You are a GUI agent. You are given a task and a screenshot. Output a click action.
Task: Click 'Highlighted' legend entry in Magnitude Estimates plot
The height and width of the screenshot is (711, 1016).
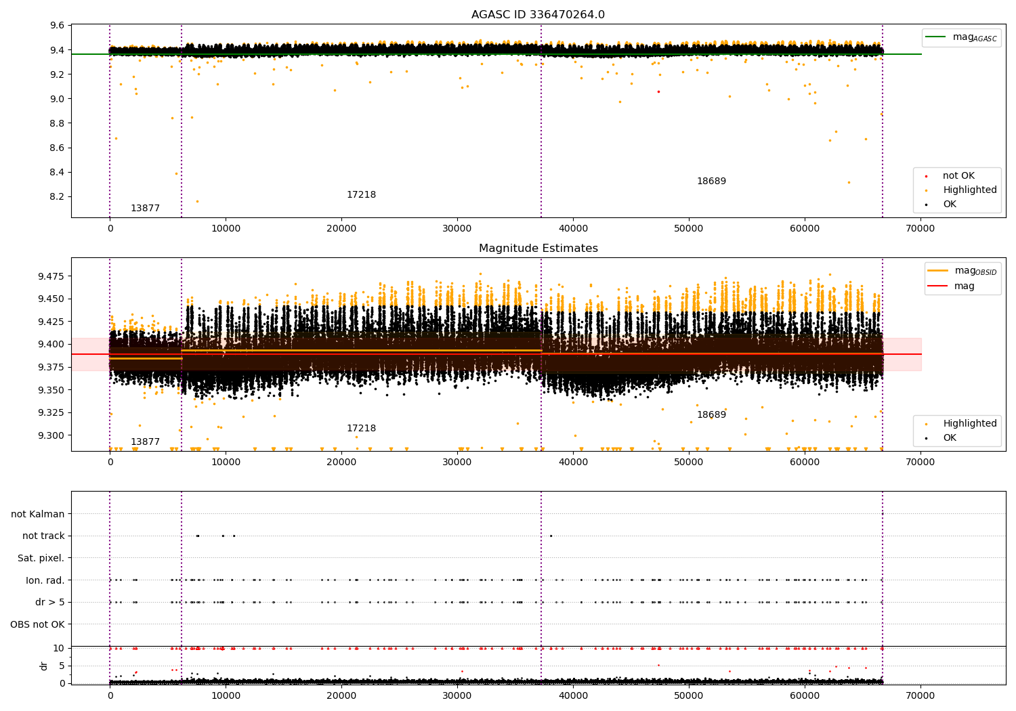point(970,424)
